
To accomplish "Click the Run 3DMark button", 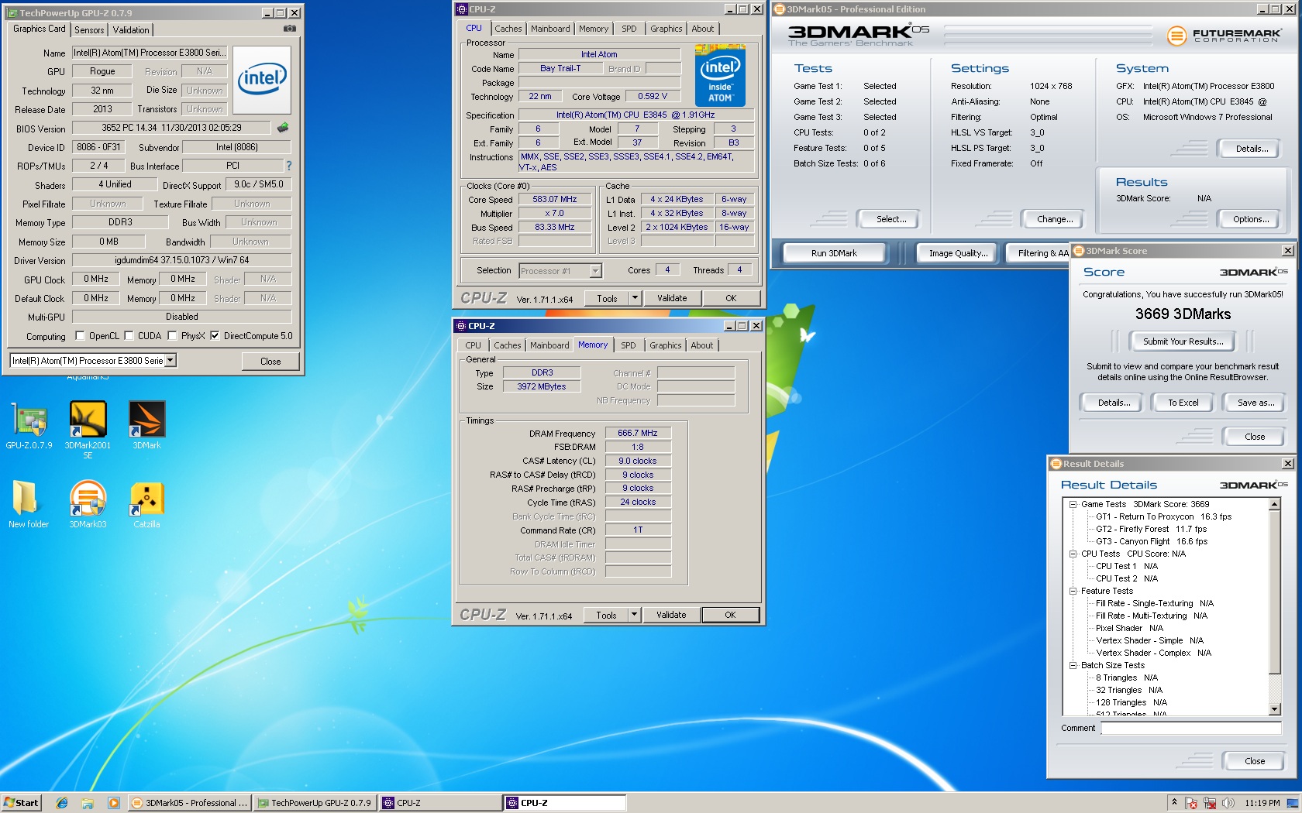I will pyautogui.click(x=834, y=253).
